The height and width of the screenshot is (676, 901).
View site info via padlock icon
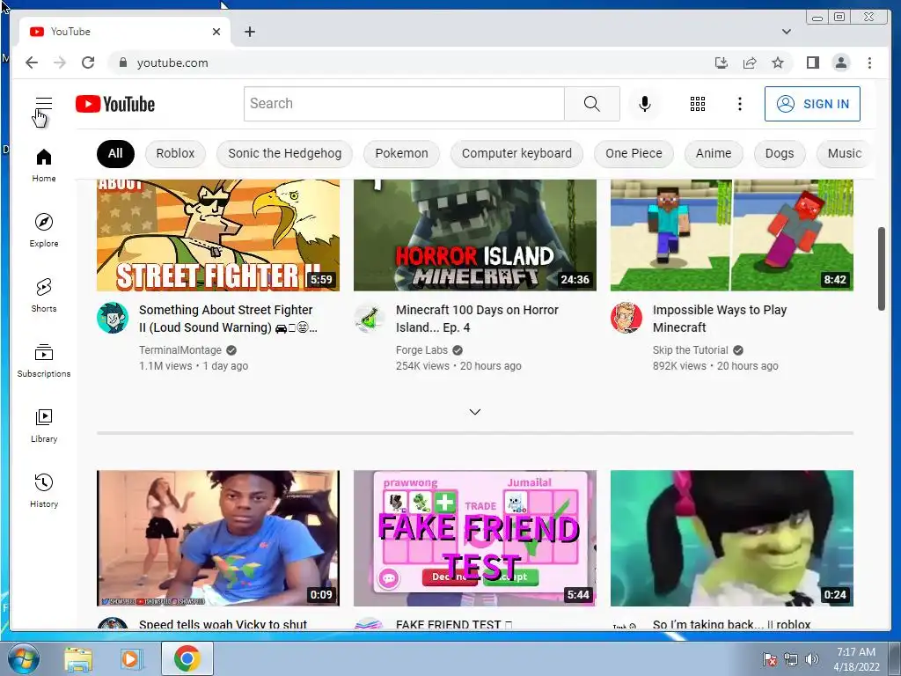pos(122,62)
